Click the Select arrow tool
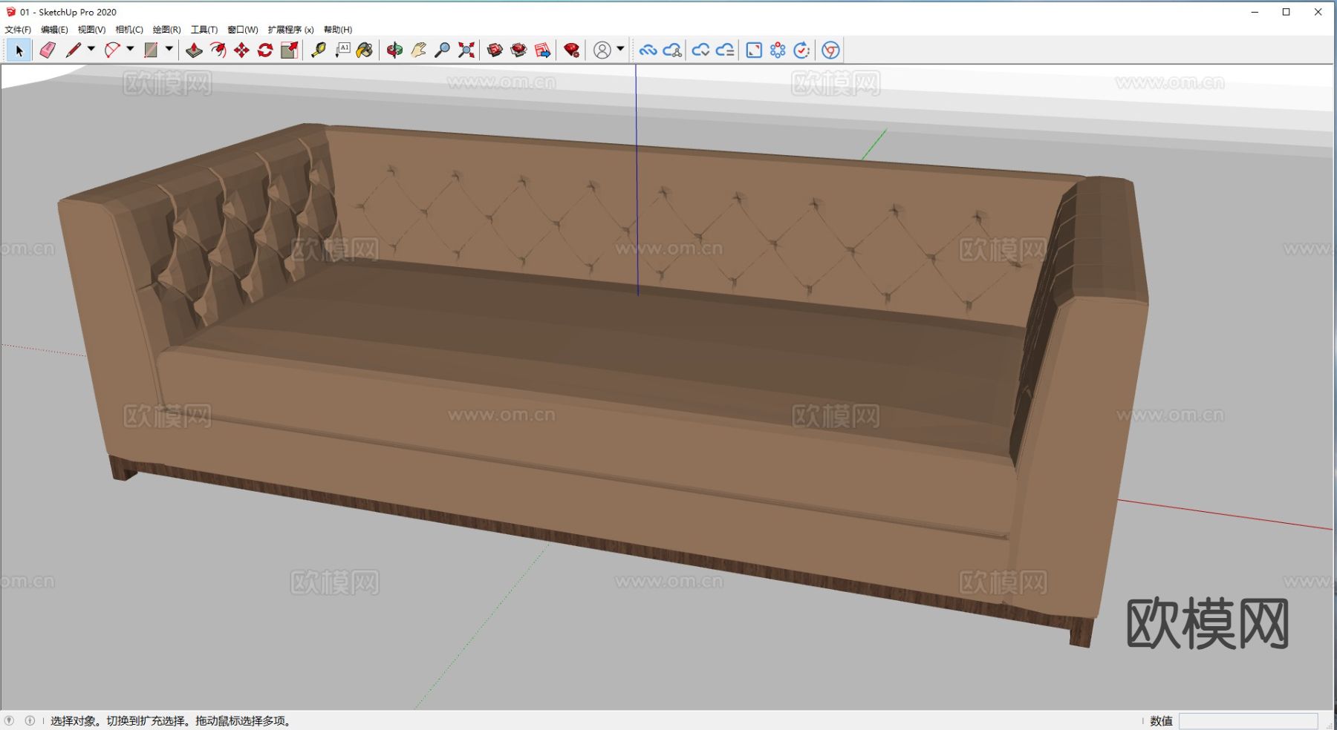The image size is (1337, 730). [x=19, y=50]
